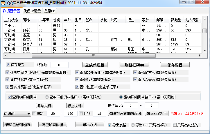This screenshot has height=134, width=210.
Task: Close the QQ query tool window
Action: coord(202,2)
